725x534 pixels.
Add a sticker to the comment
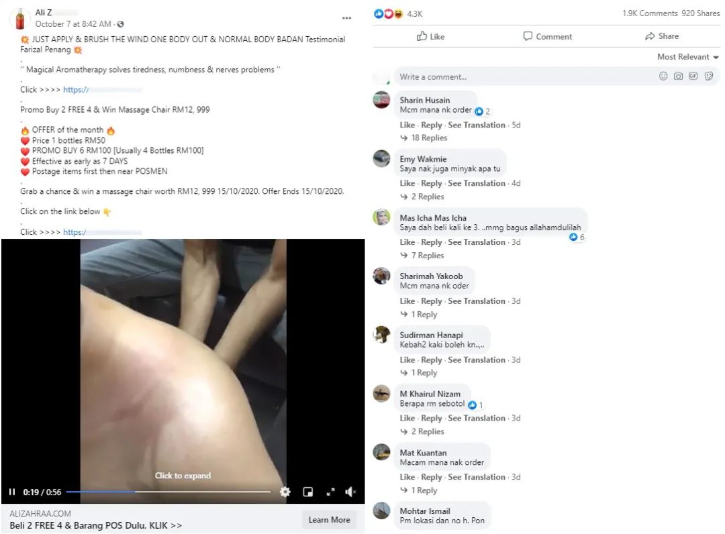point(708,76)
